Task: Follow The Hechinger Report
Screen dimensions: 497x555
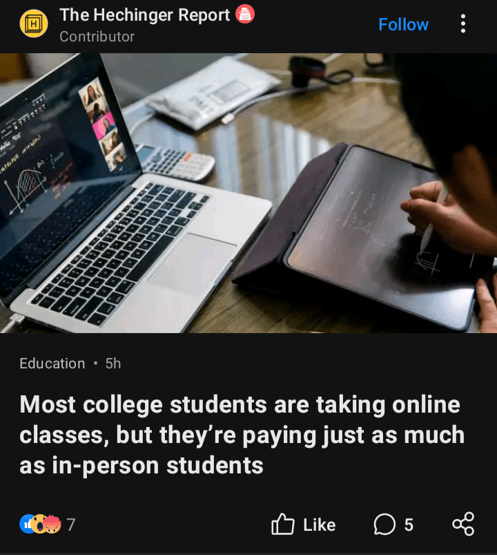Action: (403, 24)
